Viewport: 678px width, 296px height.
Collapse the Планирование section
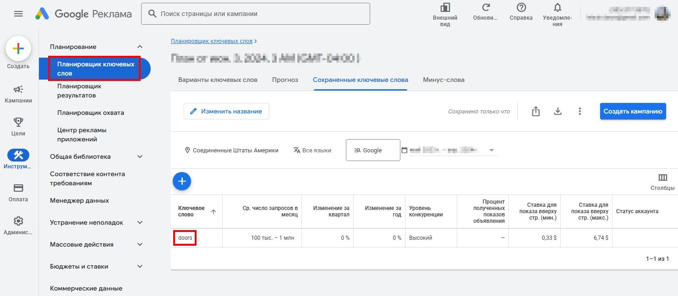[x=140, y=46]
